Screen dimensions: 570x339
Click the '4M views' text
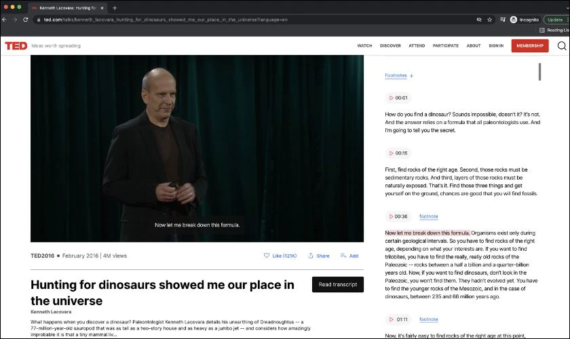(115, 256)
